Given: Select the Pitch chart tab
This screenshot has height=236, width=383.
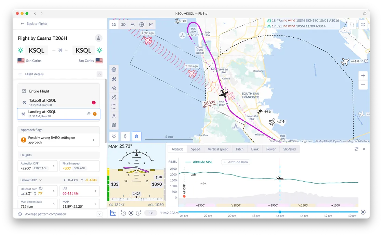Looking at the screenshot, I should (x=240, y=149).
